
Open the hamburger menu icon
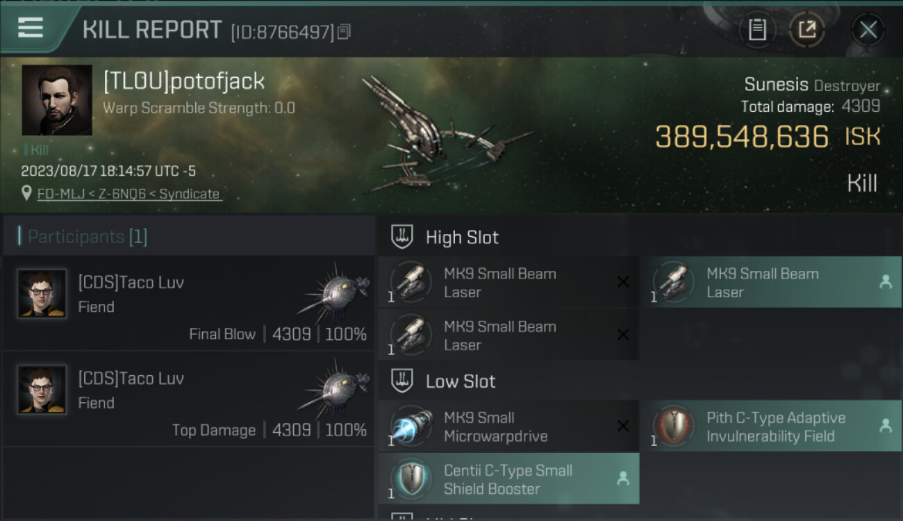point(30,28)
